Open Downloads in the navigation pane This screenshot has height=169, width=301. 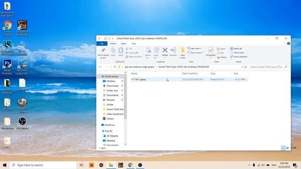[x=112, y=86]
